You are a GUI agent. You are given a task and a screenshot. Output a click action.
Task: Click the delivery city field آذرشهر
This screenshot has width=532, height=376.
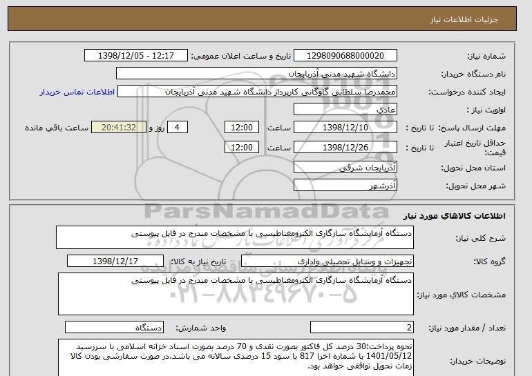point(345,186)
